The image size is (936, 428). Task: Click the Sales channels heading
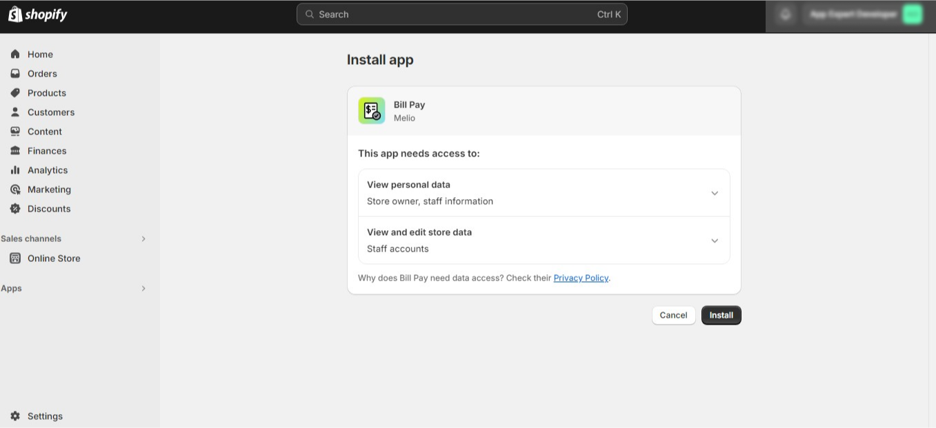point(31,238)
